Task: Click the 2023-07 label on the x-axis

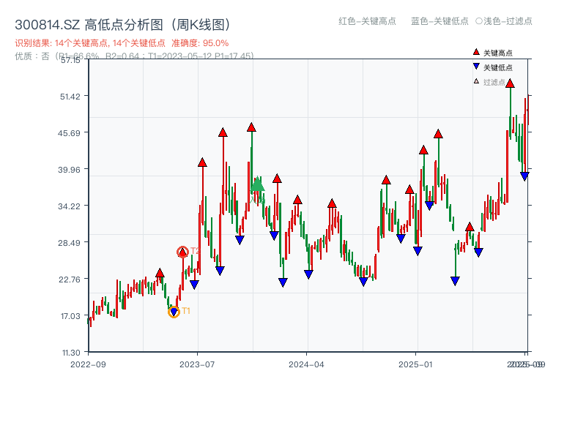Action: point(197,363)
